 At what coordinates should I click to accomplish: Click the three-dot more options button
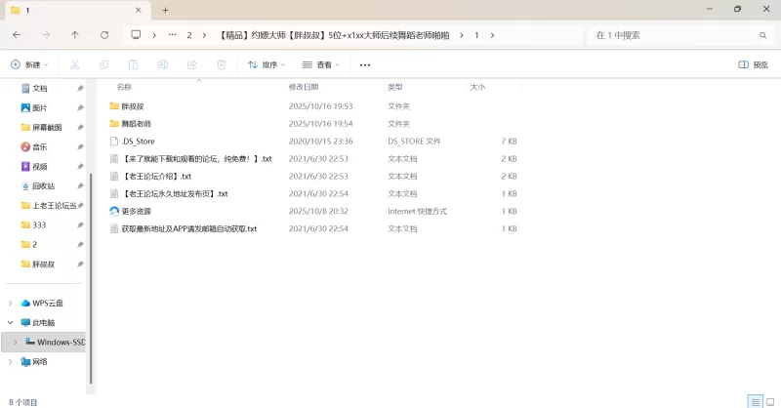coord(365,65)
